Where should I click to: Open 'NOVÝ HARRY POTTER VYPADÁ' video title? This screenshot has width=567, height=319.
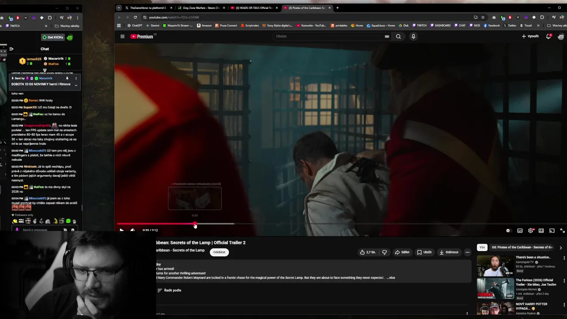point(532,306)
